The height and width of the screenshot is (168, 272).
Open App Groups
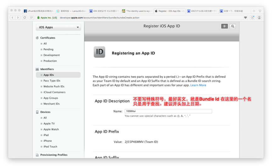tap(51, 98)
